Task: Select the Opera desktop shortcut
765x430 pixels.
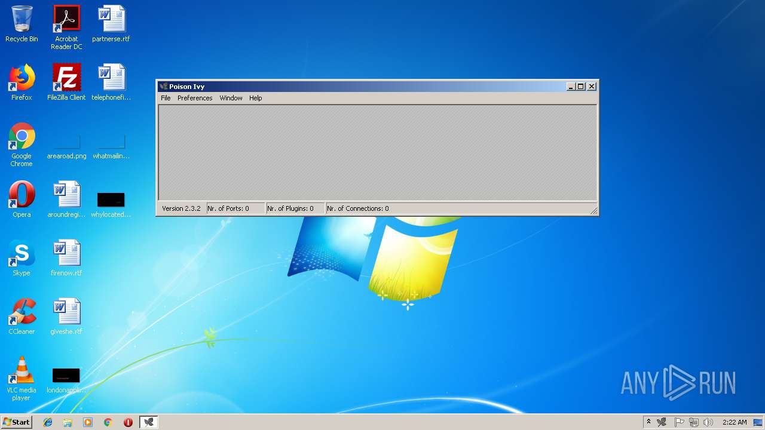Action: pos(22,199)
